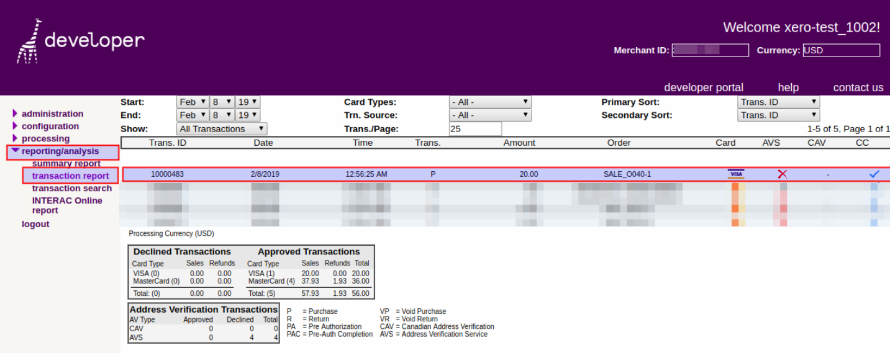The height and width of the screenshot is (353, 890).
Task: Open the summary report page
Action: coord(66,164)
